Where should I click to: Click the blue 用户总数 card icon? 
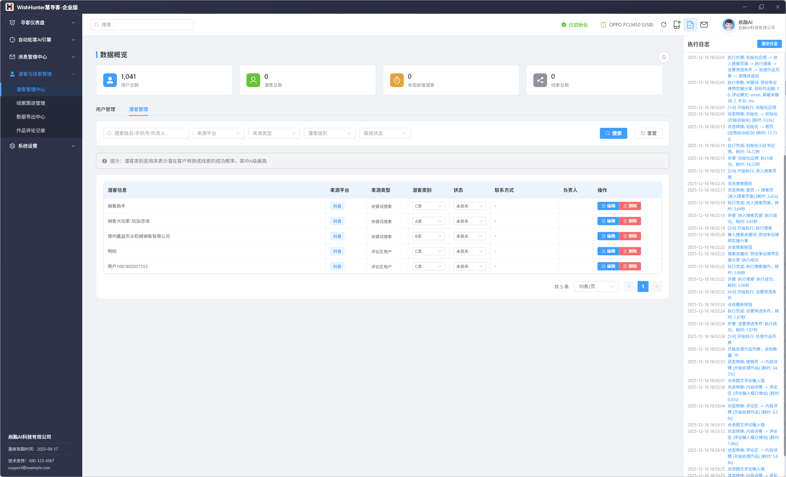110,80
